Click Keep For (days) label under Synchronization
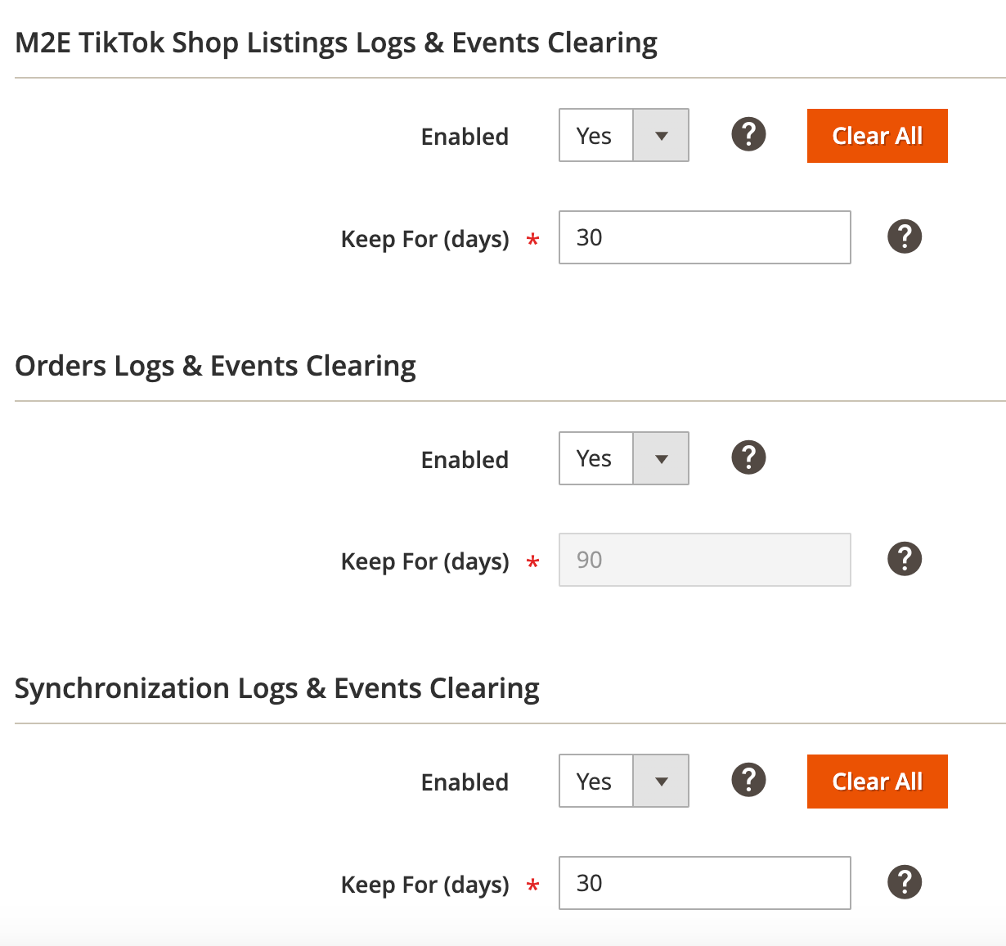Image resolution: width=1006 pixels, height=946 pixels. [424, 885]
